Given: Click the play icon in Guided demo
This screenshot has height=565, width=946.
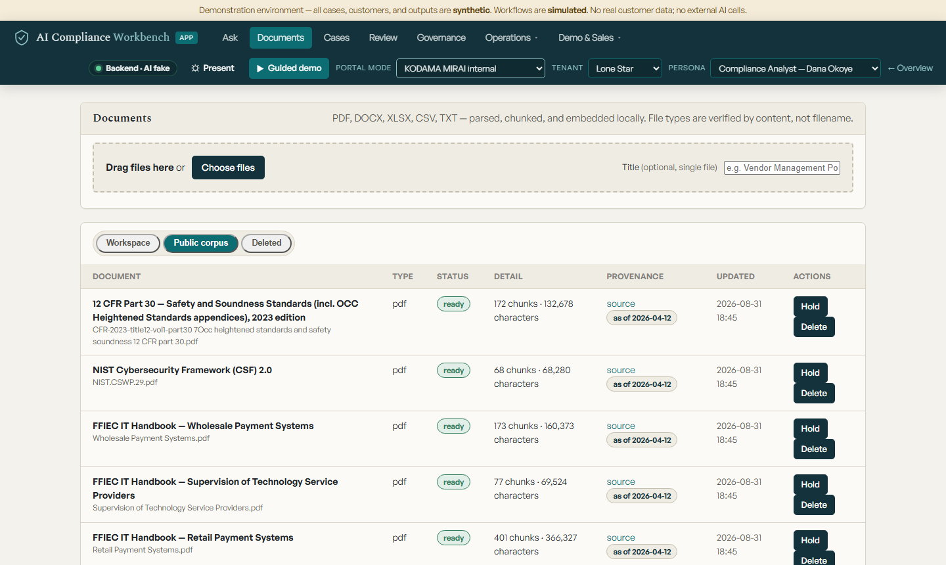Looking at the screenshot, I should pos(260,68).
